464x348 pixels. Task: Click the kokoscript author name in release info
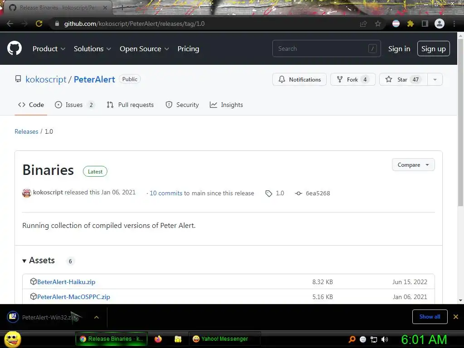[48, 192]
